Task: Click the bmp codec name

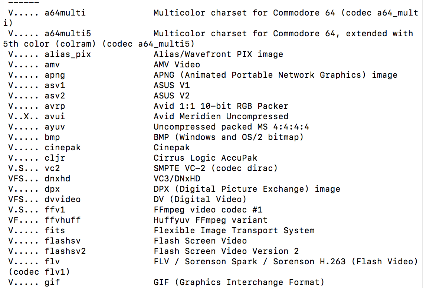Action: [52, 137]
